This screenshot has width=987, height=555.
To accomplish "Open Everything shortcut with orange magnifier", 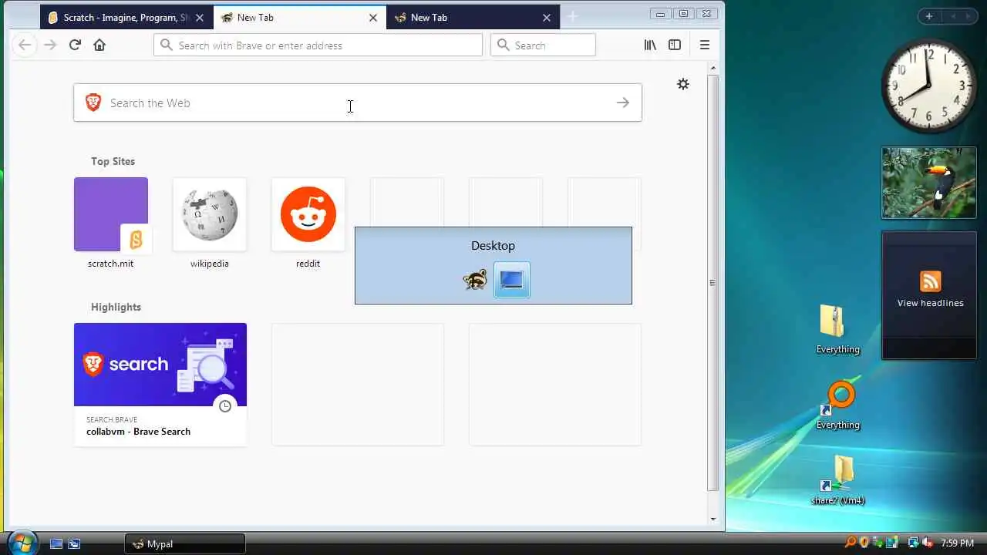I will pyautogui.click(x=837, y=405).
